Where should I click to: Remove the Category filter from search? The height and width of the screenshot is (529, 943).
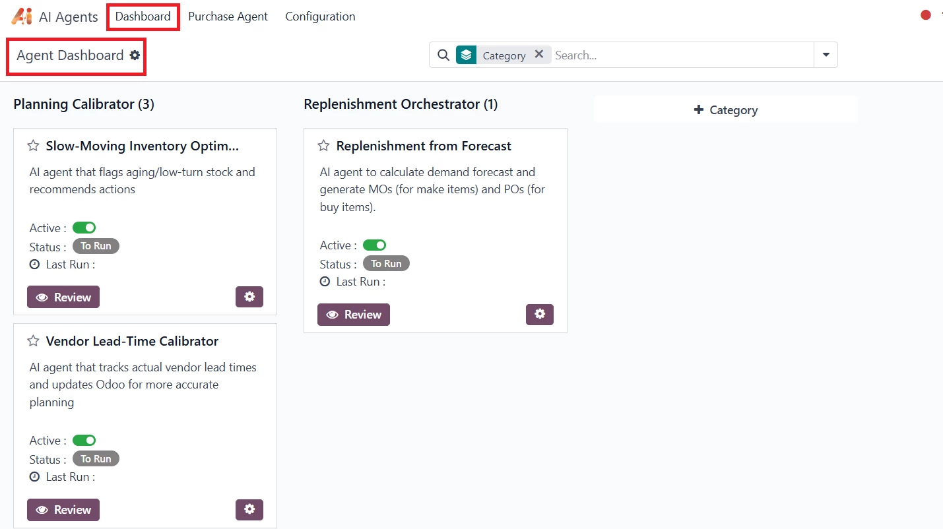[539, 55]
